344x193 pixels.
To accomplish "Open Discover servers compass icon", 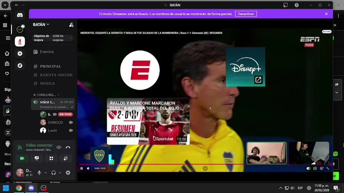I will [20, 66].
